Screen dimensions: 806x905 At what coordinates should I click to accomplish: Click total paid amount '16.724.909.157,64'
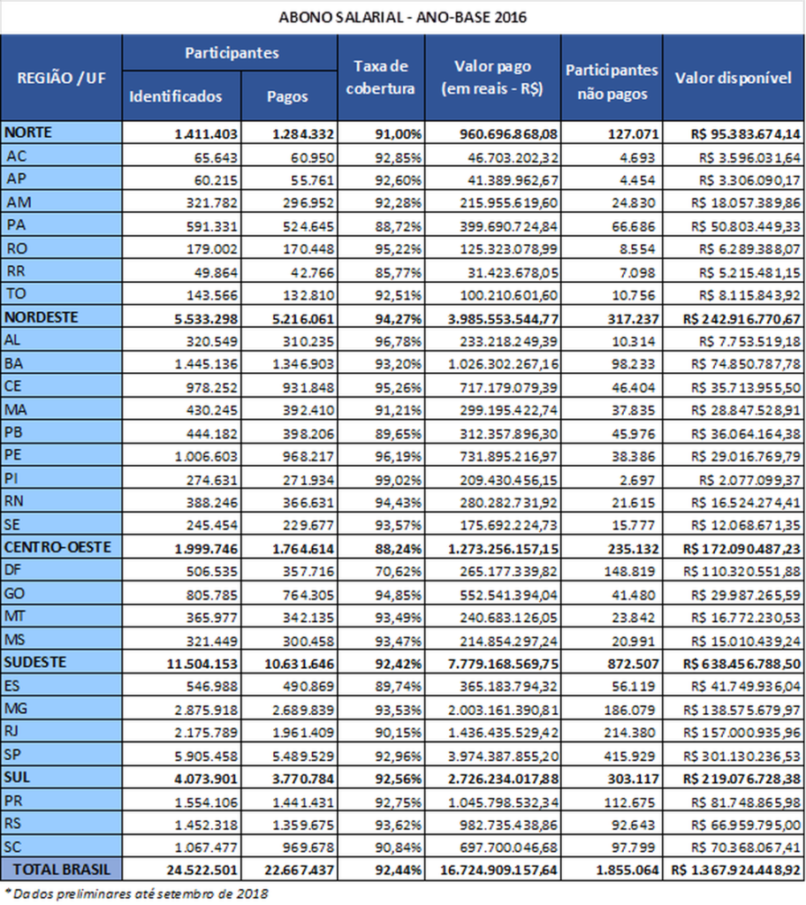point(498,871)
